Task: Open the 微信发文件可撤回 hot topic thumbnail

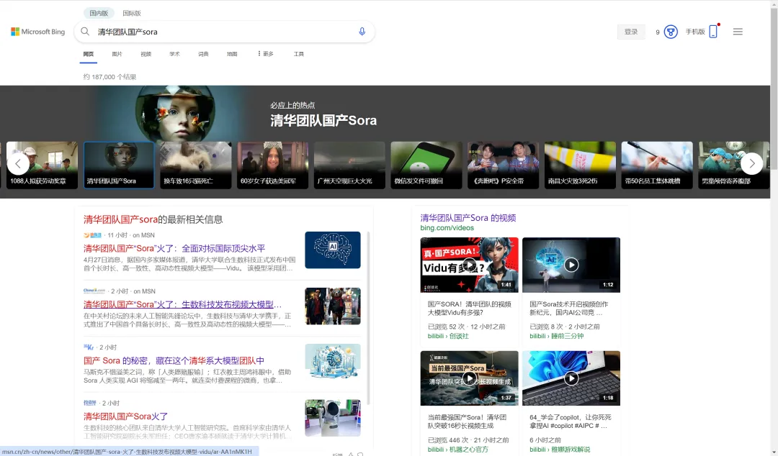Action: [426, 165]
